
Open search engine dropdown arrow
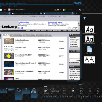click(66, 10)
